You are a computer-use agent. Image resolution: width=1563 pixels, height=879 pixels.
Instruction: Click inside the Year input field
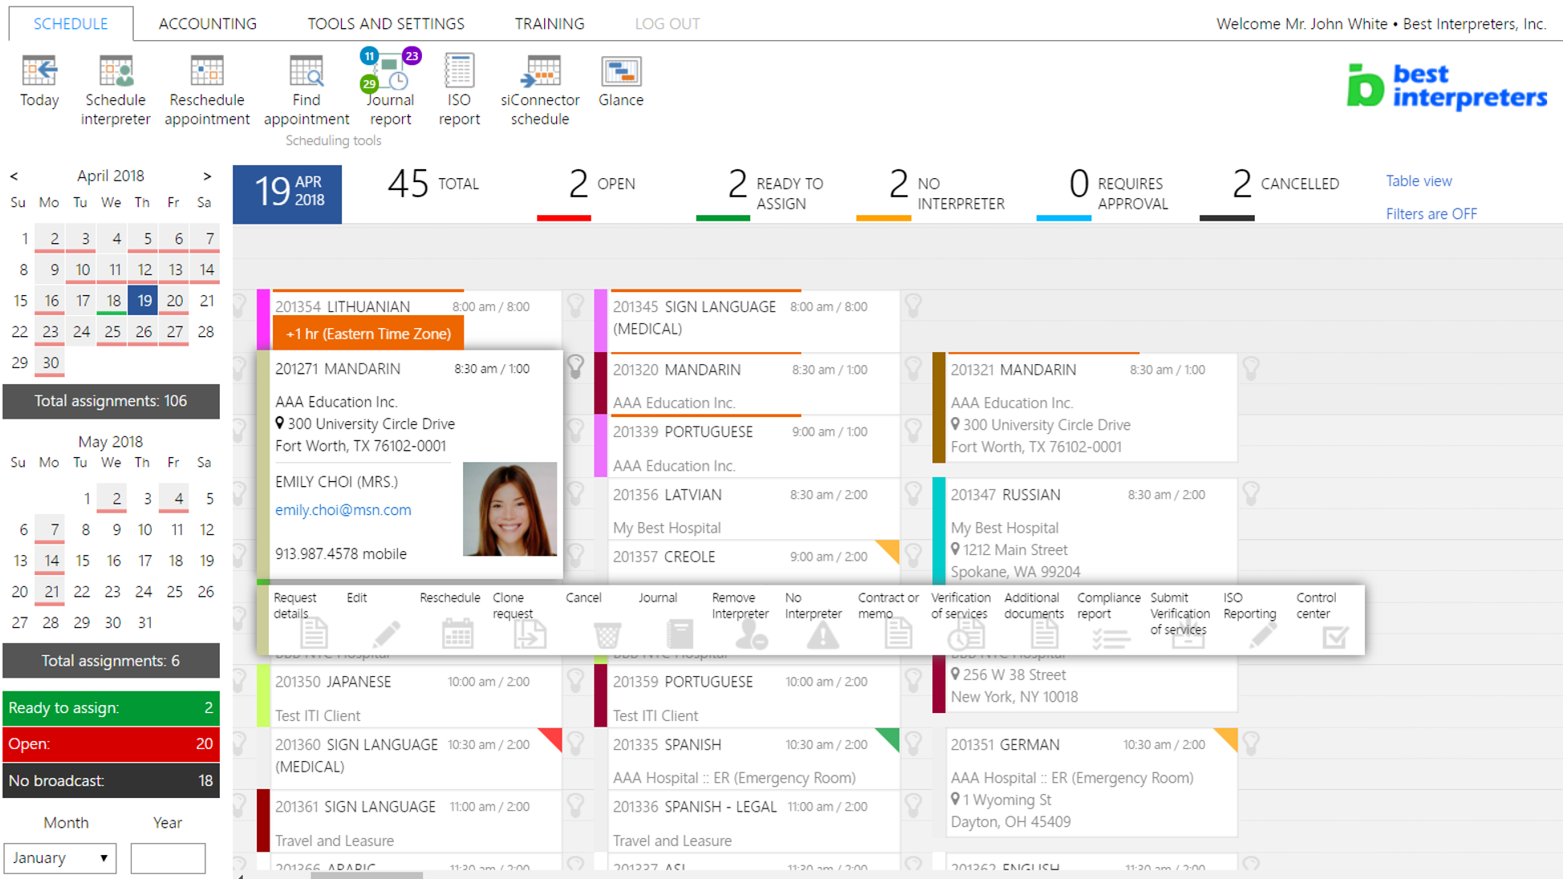[168, 857]
